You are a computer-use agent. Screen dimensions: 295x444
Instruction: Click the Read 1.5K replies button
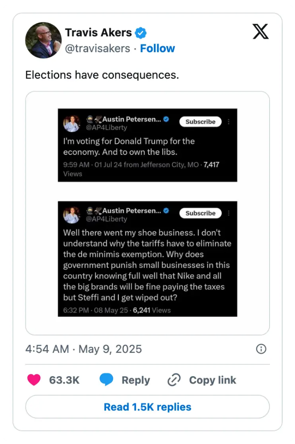pos(147,407)
